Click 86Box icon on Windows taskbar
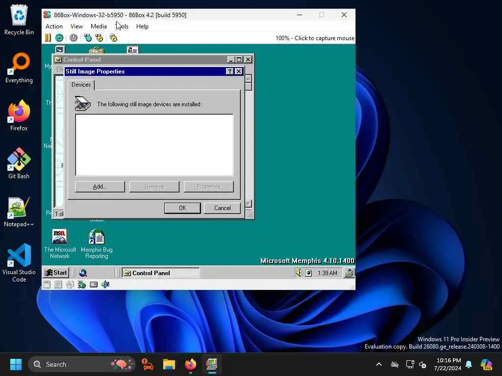 point(212,364)
